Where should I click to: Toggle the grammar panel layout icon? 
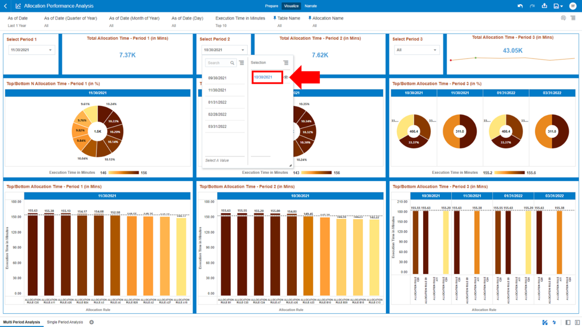pos(577,322)
